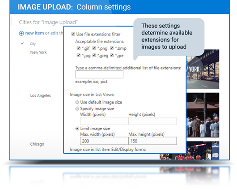Click the checkmark icon in list header
The height and width of the screenshot is (190, 237).
22,43
